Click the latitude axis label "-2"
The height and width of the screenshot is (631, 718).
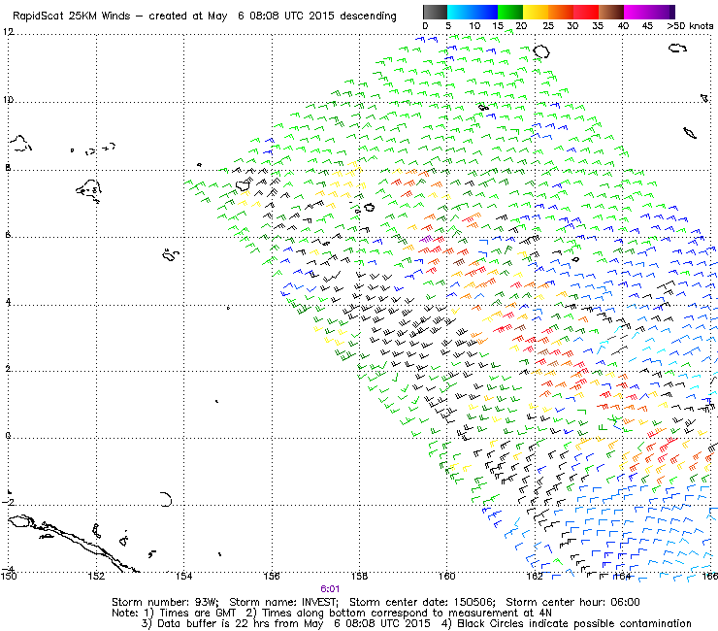pos(8,502)
